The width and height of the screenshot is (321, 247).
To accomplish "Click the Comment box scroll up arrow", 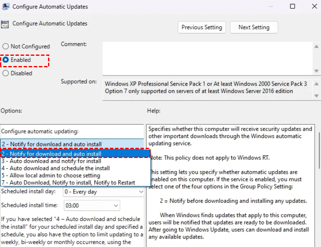I will 316,46.
